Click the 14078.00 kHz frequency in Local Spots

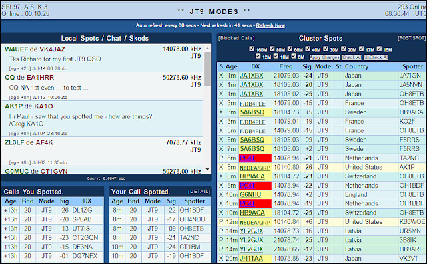pyautogui.click(x=182, y=49)
